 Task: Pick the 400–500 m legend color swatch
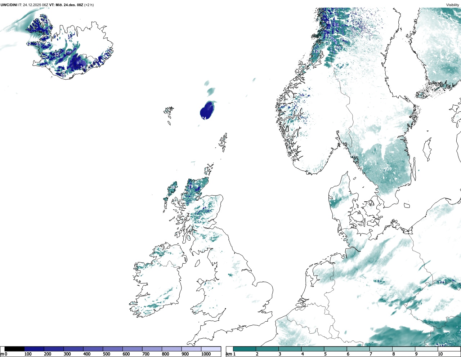93,349
